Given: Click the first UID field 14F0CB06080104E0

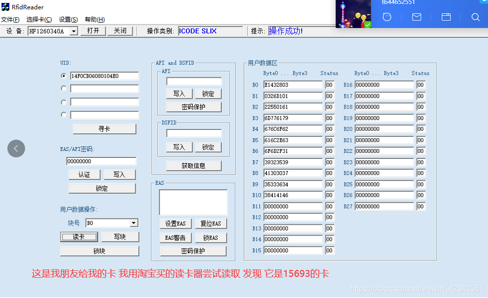Looking at the screenshot, I should (x=104, y=76).
